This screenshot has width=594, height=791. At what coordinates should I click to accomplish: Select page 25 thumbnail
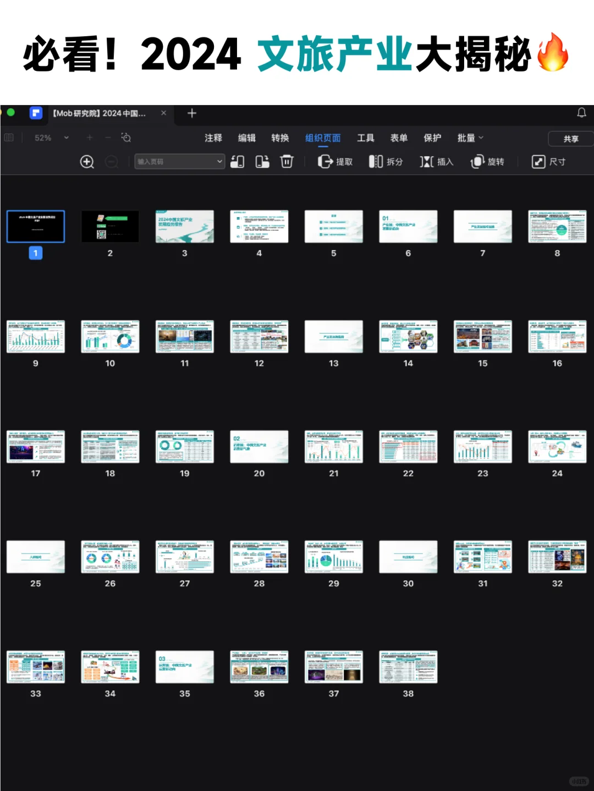[x=36, y=556]
